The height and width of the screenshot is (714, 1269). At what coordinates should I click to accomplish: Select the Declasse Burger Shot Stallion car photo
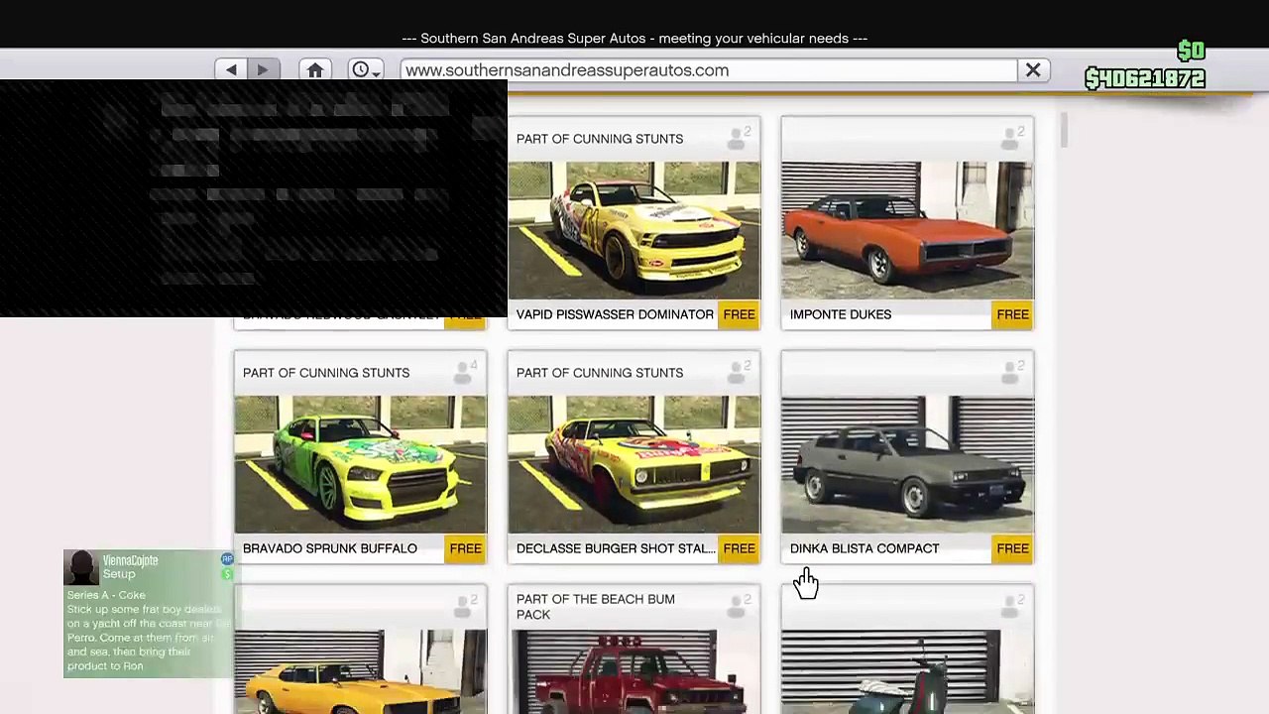634,464
